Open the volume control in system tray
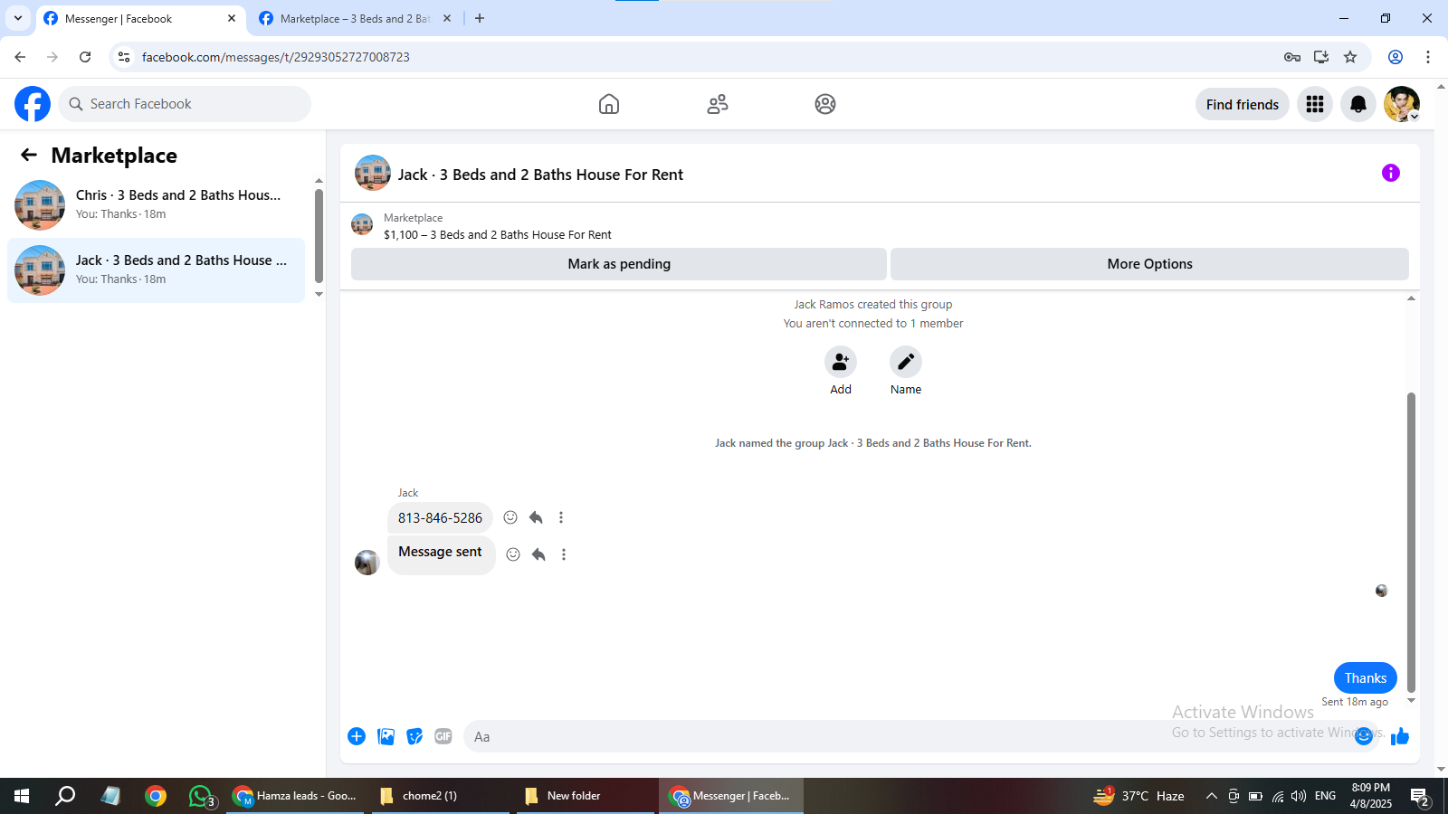This screenshot has width=1448, height=814. pyautogui.click(x=1299, y=796)
